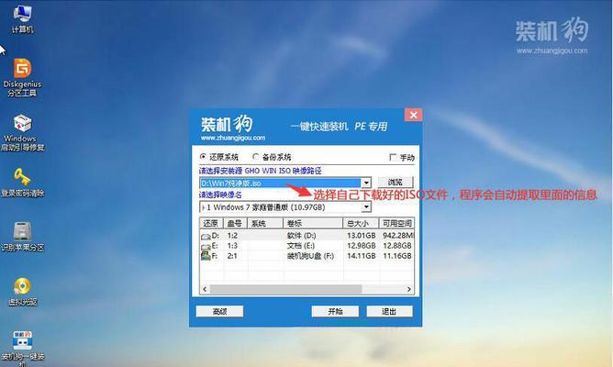Select drive icon for E: row

pos(206,246)
